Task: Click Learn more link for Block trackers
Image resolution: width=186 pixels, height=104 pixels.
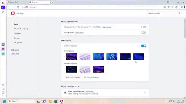Action: point(79,33)
